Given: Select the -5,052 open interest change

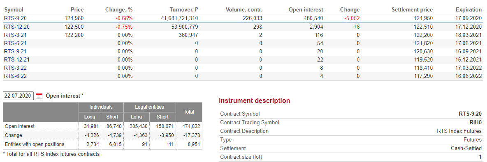Looking at the screenshot, I should point(352,18).
